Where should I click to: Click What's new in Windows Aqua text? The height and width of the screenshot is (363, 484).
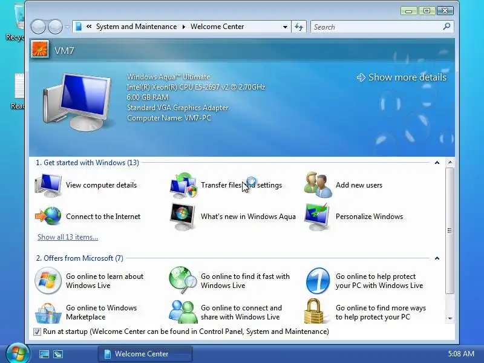[248, 217]
